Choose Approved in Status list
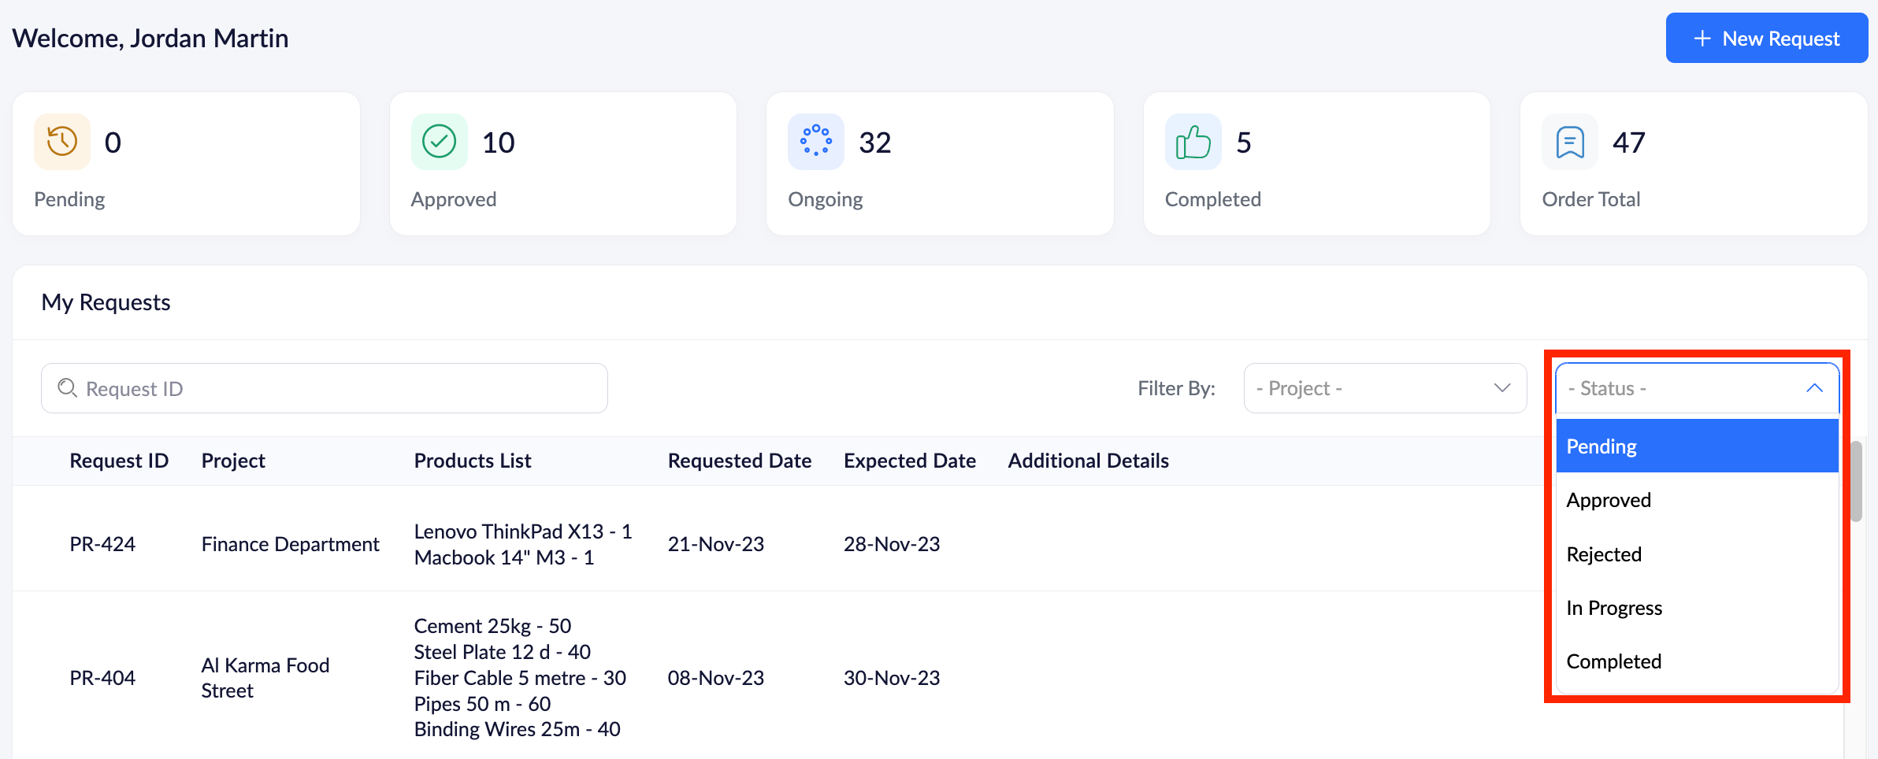The width and height of the screenshot is (1878, 759). click(x=1697, y=500)
